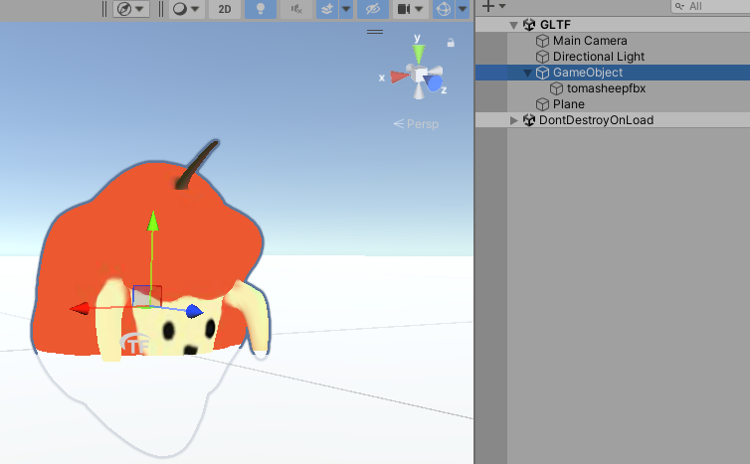Select GameObject in hierarchy
This screenshot has height=464, width=750.
click(613, 73)
